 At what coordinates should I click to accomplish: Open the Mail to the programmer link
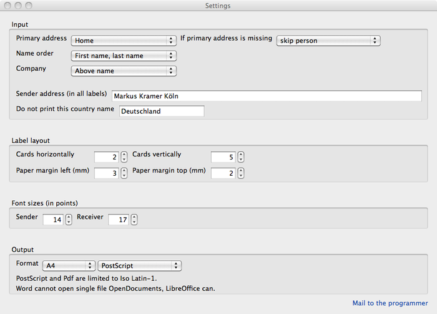(x=390, y=303)
